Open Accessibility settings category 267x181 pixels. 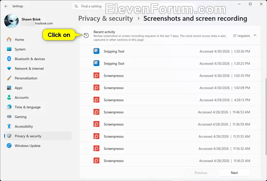38,126
